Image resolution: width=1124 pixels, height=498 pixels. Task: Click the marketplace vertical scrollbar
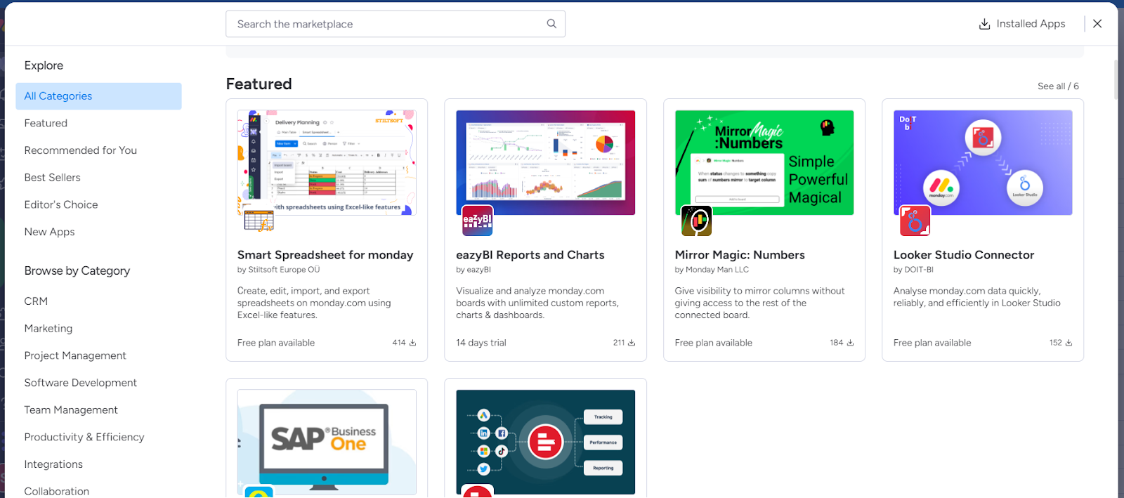click(1116, 79)
